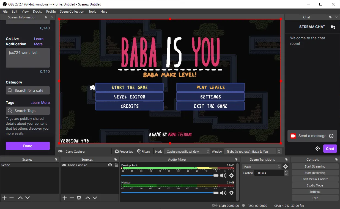
Task: Adjust Desktop Audio volume slider
Action: (170, 175)
